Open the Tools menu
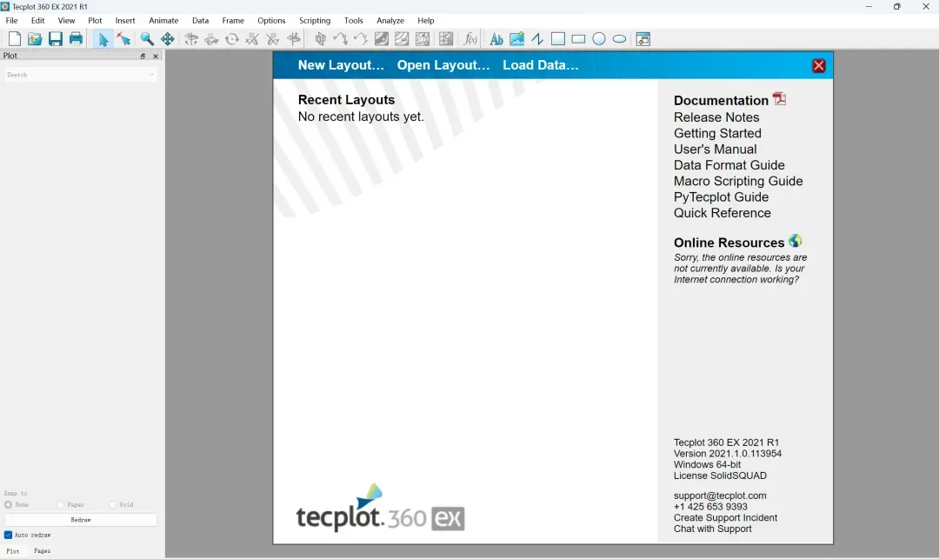 pyautogui.click(x=353, y=20)
